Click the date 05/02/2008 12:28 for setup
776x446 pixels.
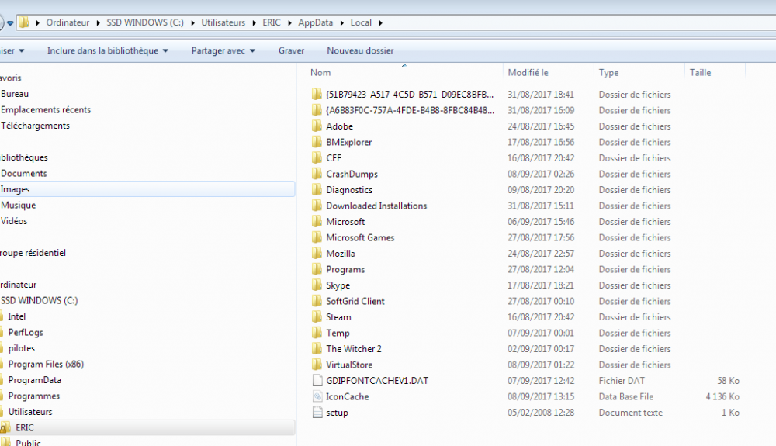pyautogui.click(x=540, y=413)
